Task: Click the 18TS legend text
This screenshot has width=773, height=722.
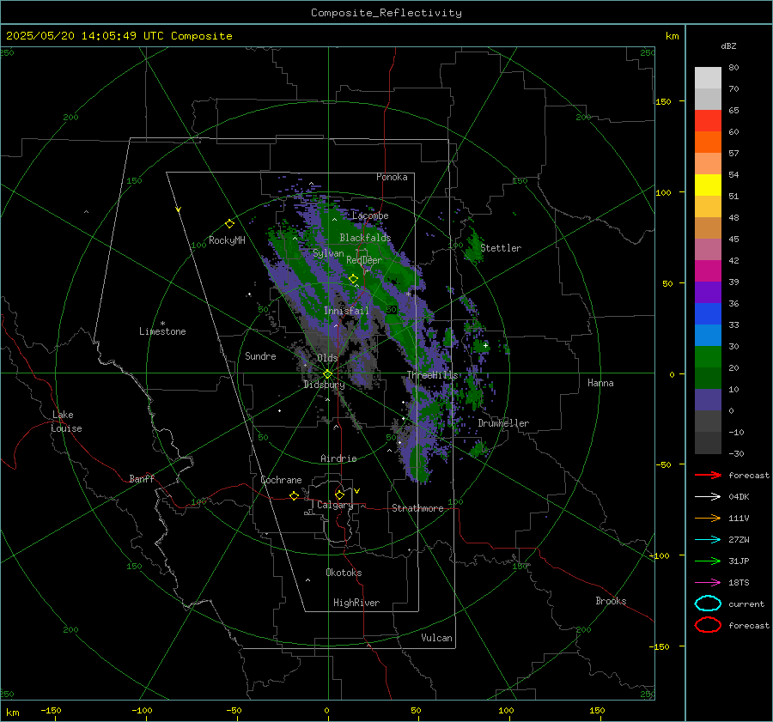Action: click(739, 583)
